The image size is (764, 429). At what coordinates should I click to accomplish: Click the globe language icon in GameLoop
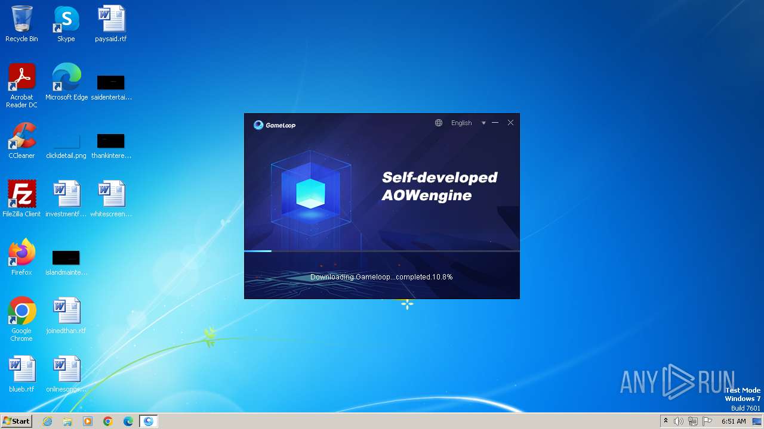[439, 123]
